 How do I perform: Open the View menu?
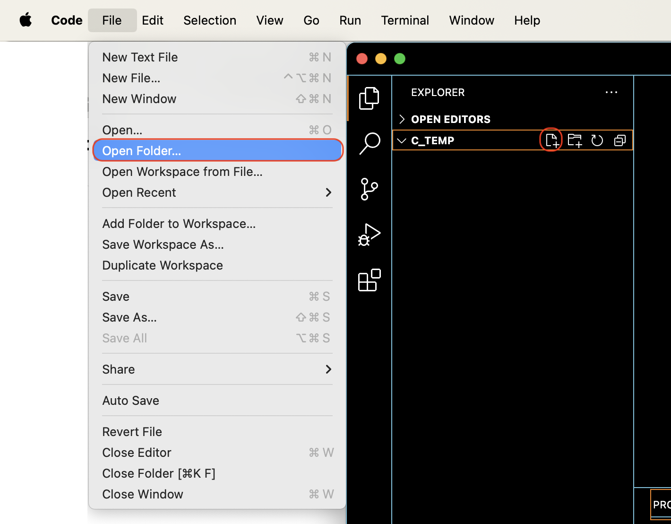(270, 20)
